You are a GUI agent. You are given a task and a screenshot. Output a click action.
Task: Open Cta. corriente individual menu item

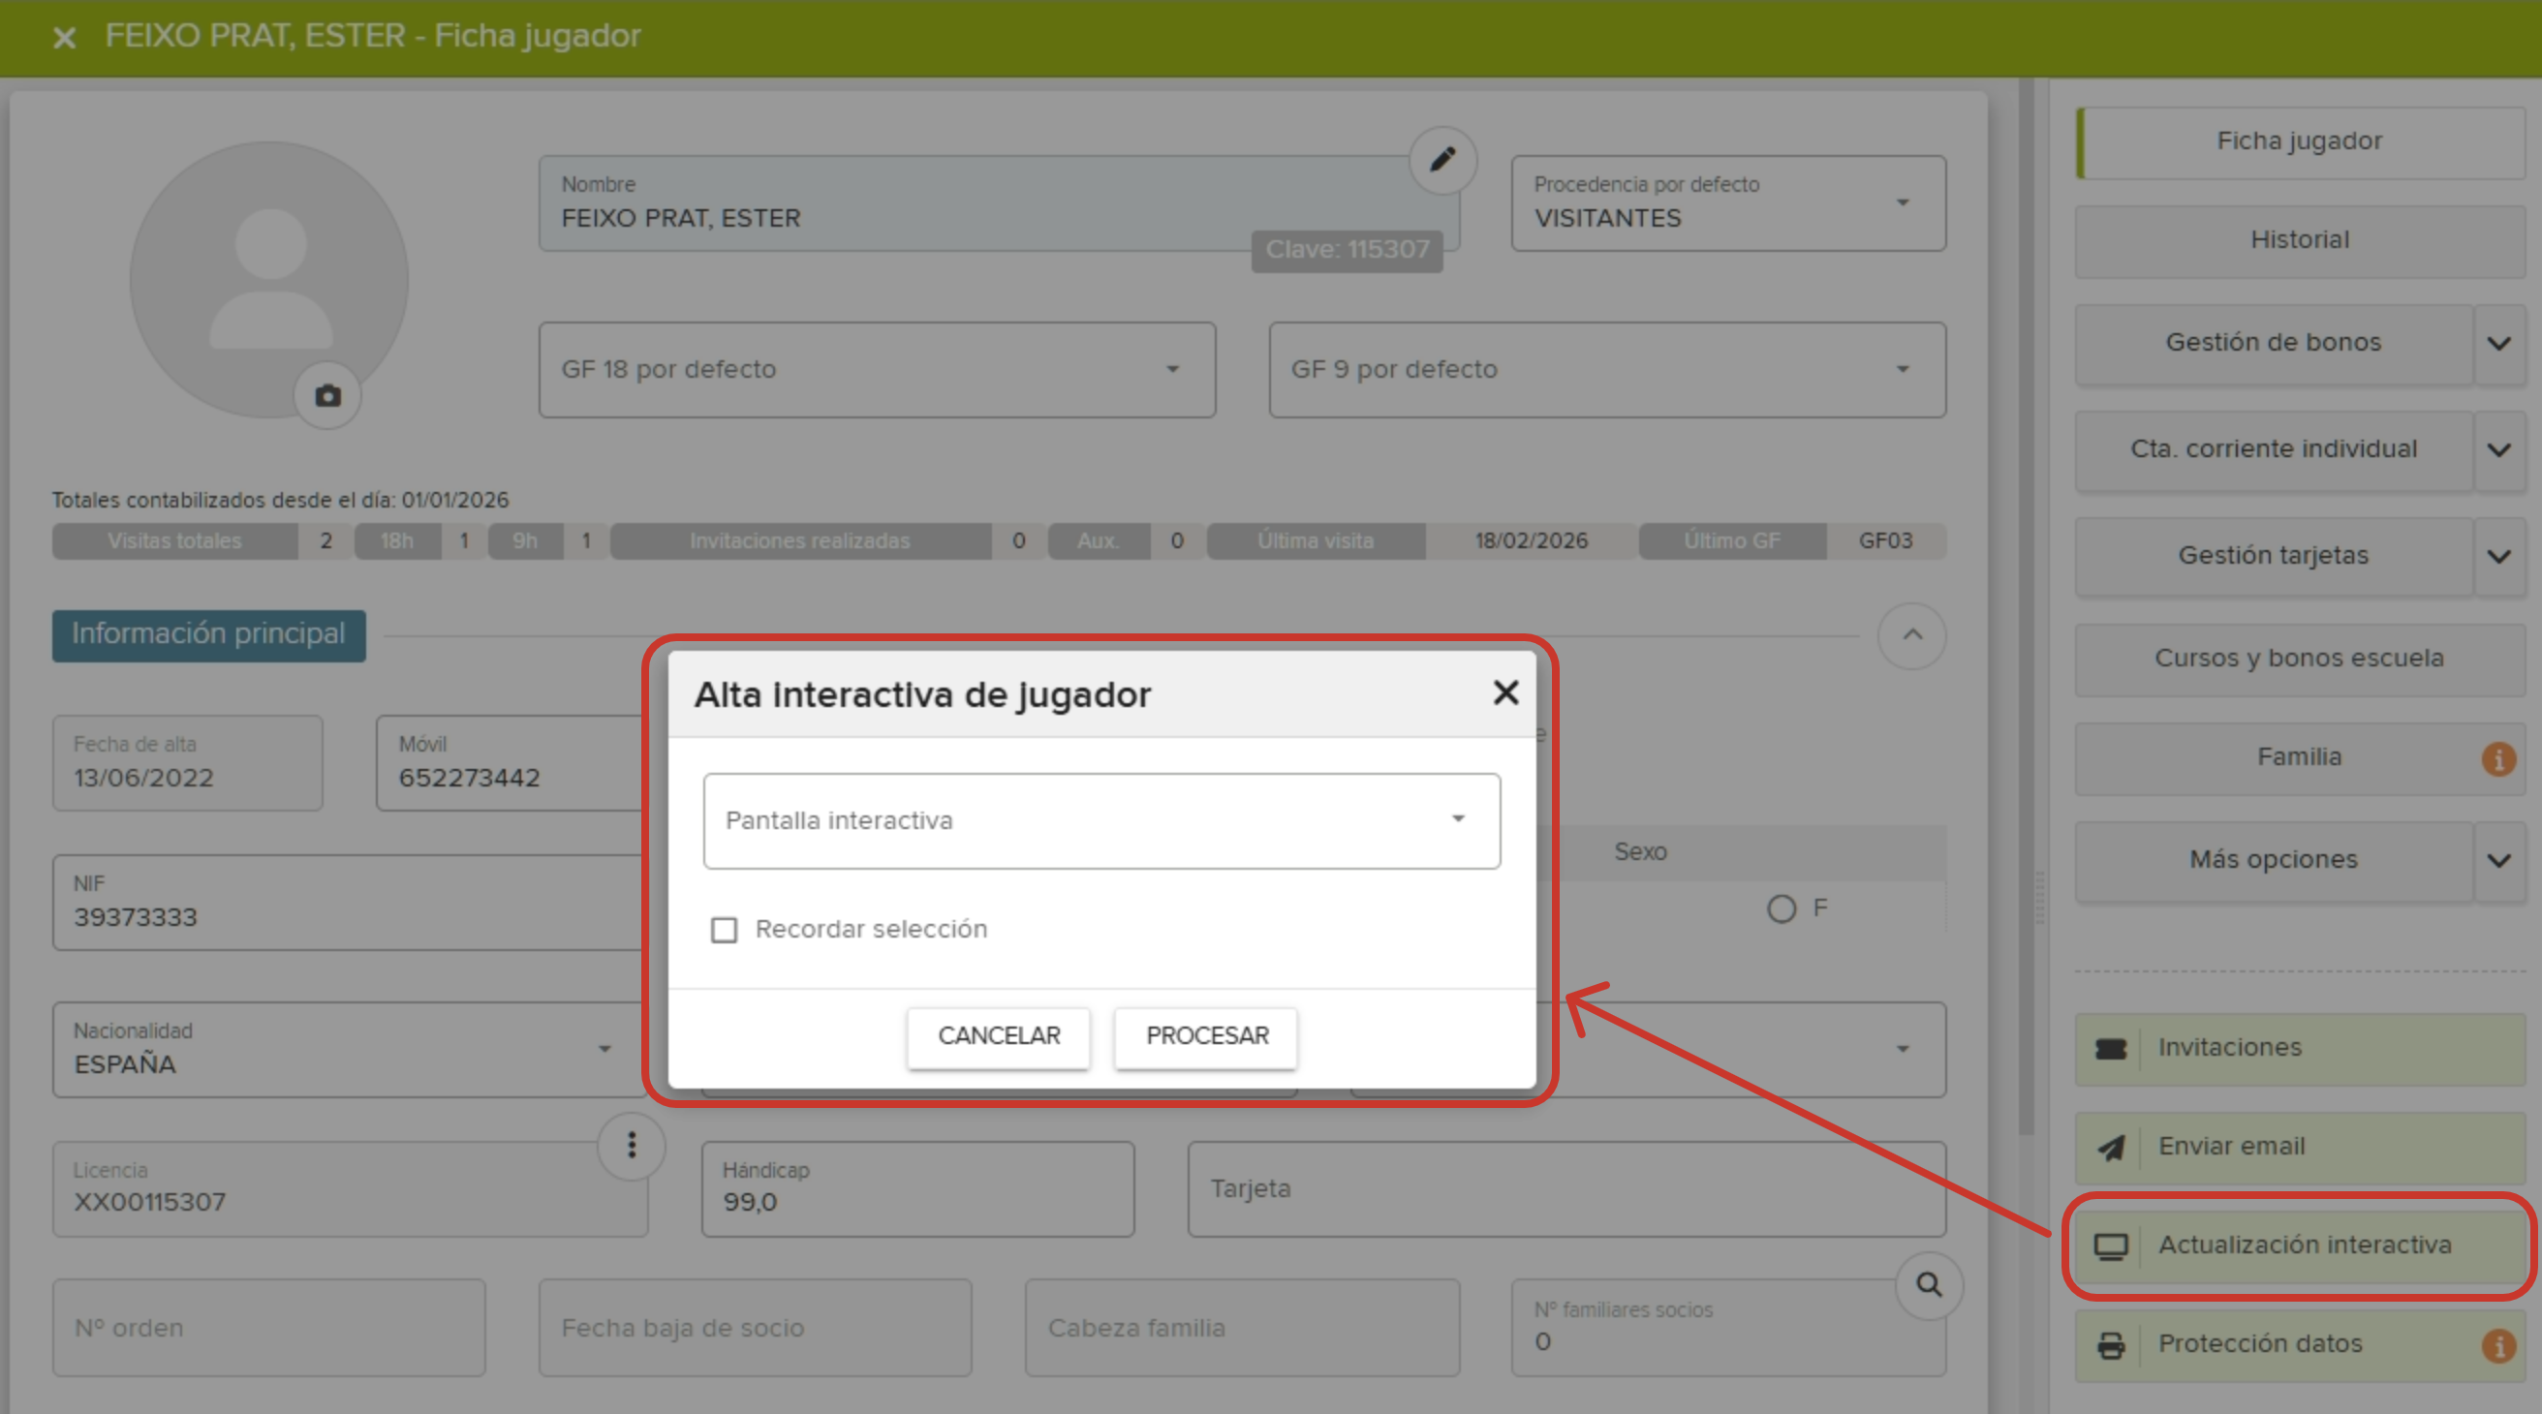[2274, 450]
